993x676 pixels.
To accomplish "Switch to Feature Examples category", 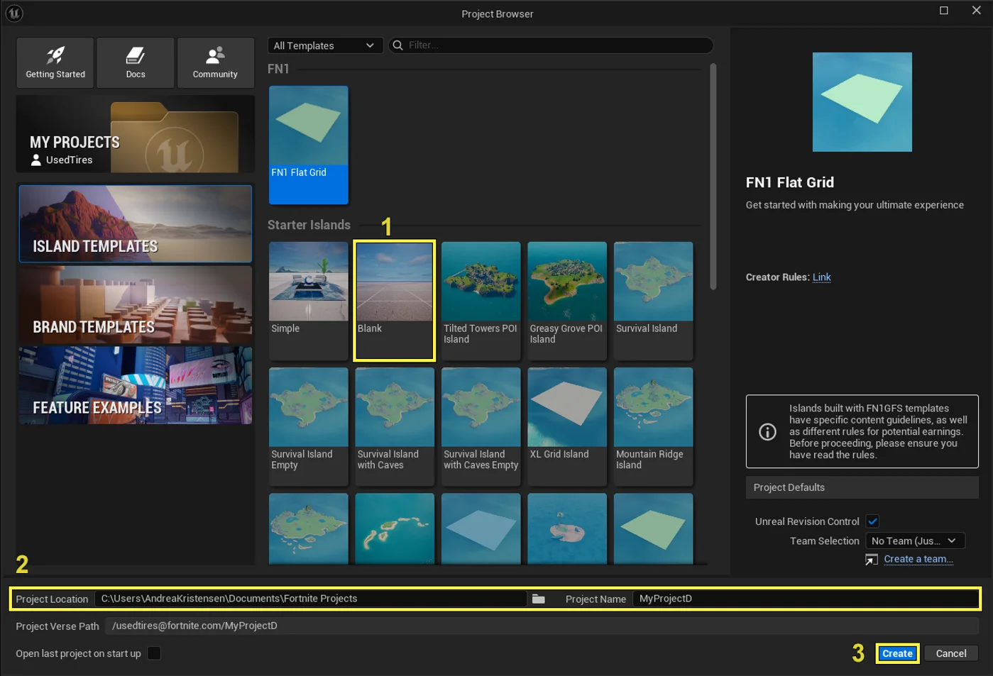I will coord(136,386).
